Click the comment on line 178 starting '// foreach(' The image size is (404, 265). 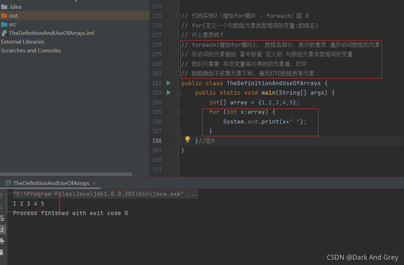pyautogui.click(x=281, y=45)
